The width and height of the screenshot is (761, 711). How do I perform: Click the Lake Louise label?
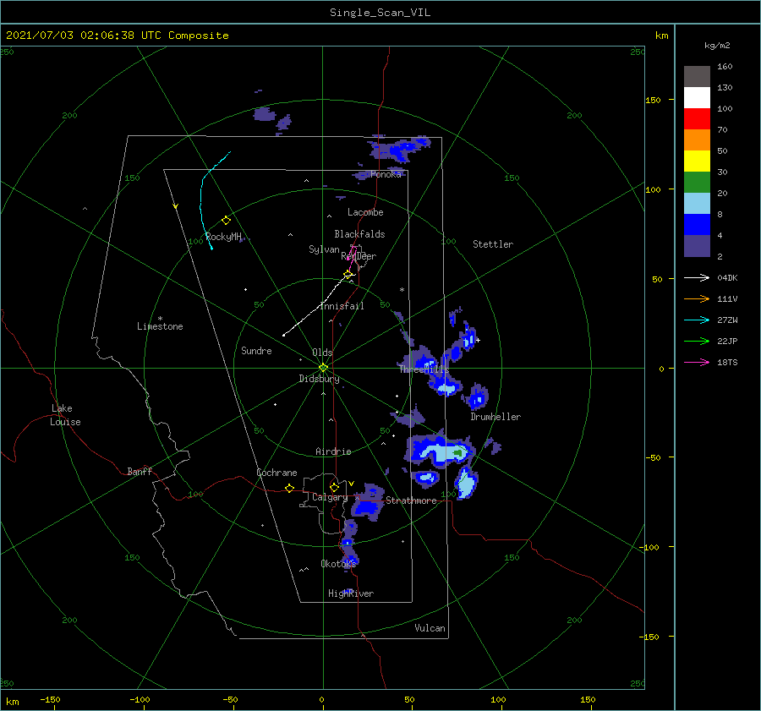(x=65, y=415)
